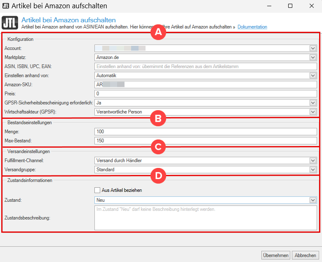Screen dimensions: 322x262
Task: Click the Abbrechen button
Action: click(x=306, y=255)
